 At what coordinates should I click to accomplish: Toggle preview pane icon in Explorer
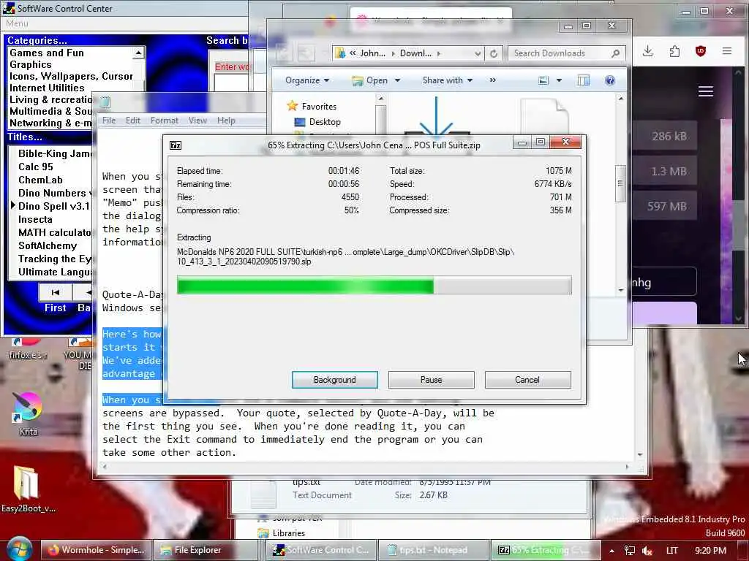tap(584, 80)
